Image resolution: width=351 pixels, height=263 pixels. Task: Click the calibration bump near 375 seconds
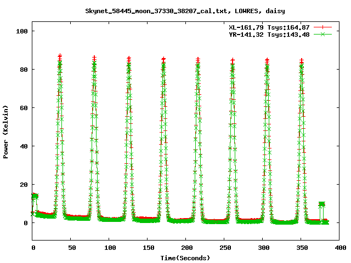coord(322,204)
